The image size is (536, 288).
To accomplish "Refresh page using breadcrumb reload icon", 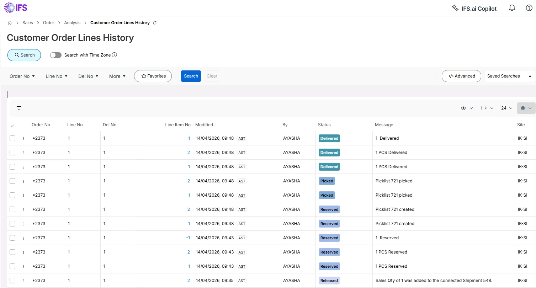I will 155,23.
